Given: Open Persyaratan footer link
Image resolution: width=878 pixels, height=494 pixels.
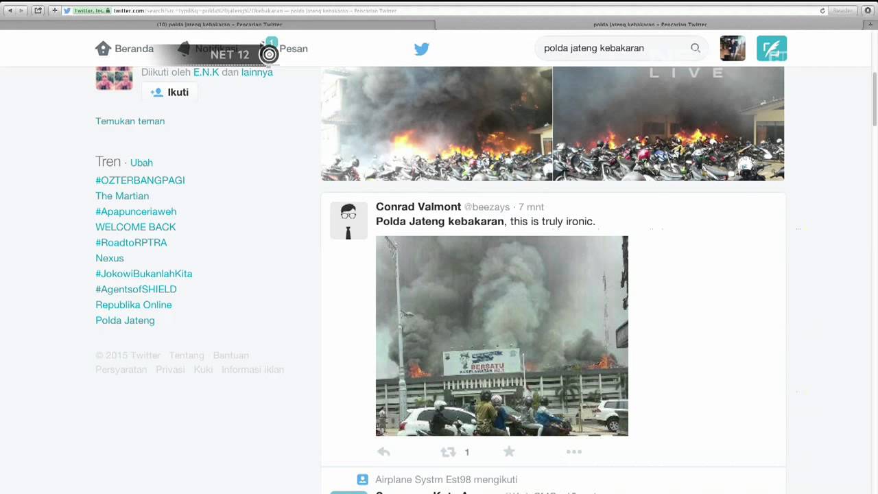Looking at the screenshot, I should pos(121,370).
